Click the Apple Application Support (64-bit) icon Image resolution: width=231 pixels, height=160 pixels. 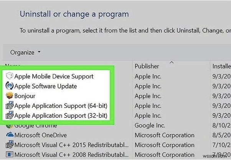10,105
